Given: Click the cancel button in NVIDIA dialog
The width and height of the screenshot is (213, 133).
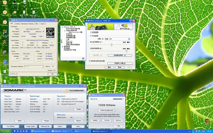Looking at the screenshot, I should [119, 67].
